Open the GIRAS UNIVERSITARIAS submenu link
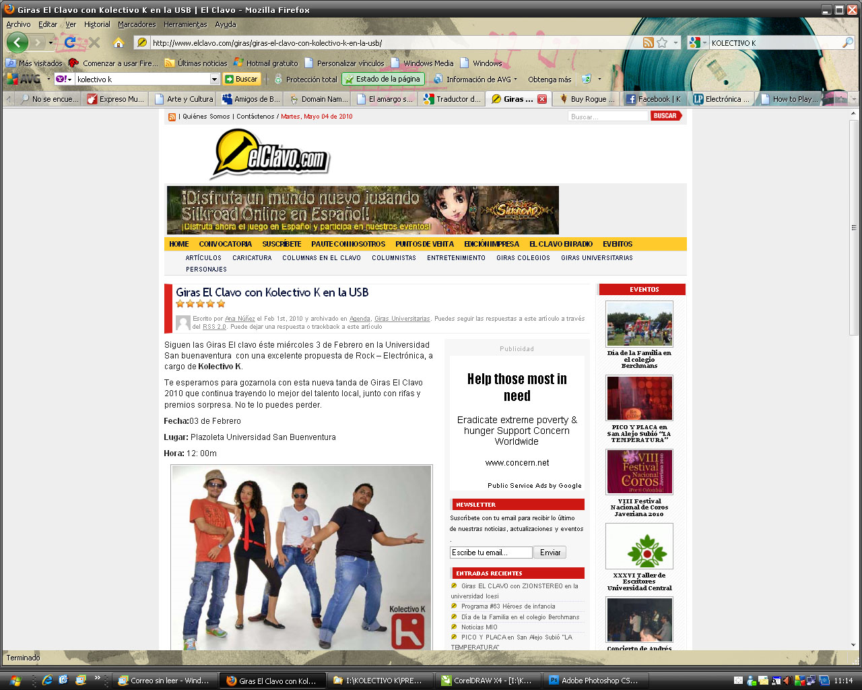Screen dimensions: 862x690 click(597, 258)
